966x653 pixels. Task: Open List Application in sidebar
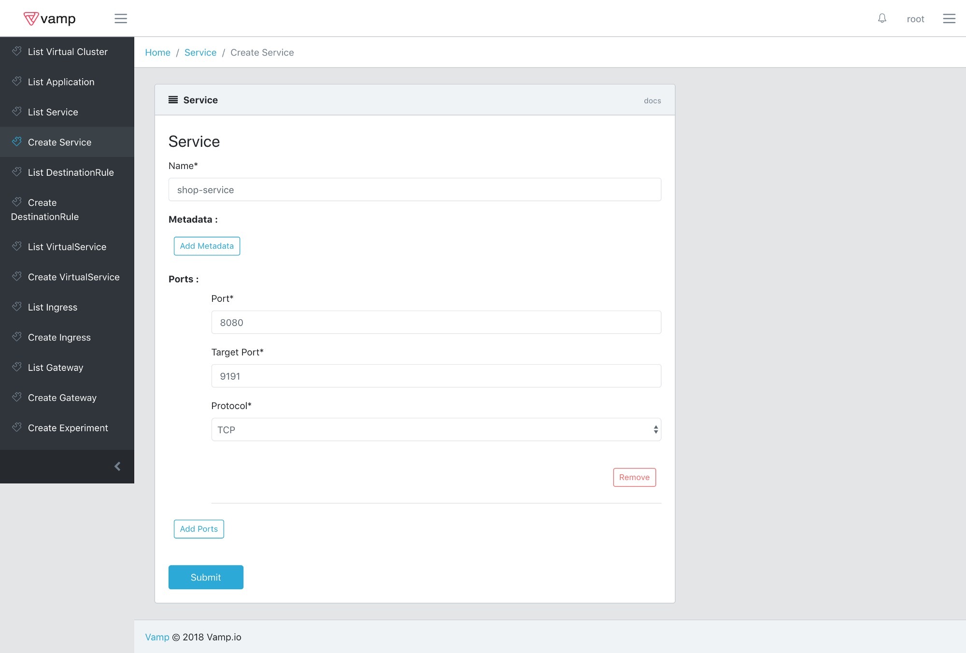coord(61,82)
